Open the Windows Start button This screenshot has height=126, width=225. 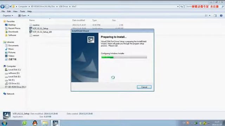[x=4, y=123]
